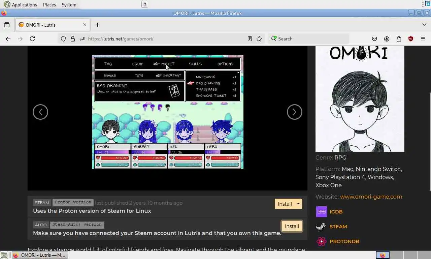This screenshot has height=259, width=431.
Task: Open a new tab
Action: (97, 25)
